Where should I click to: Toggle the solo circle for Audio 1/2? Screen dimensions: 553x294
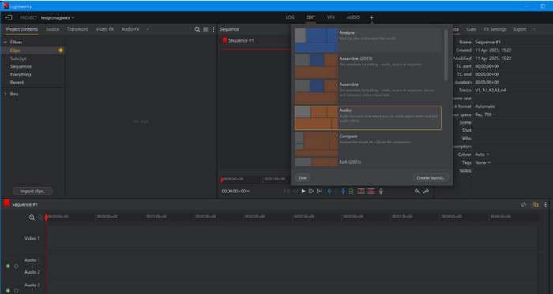[17, 266]
